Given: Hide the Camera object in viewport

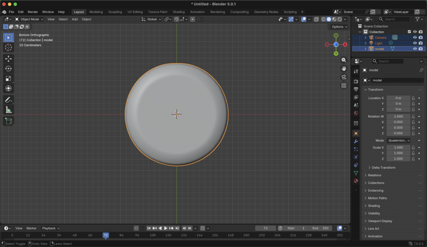Looking at the screenshot, I should pyautogui.click(x=415, y=38).
